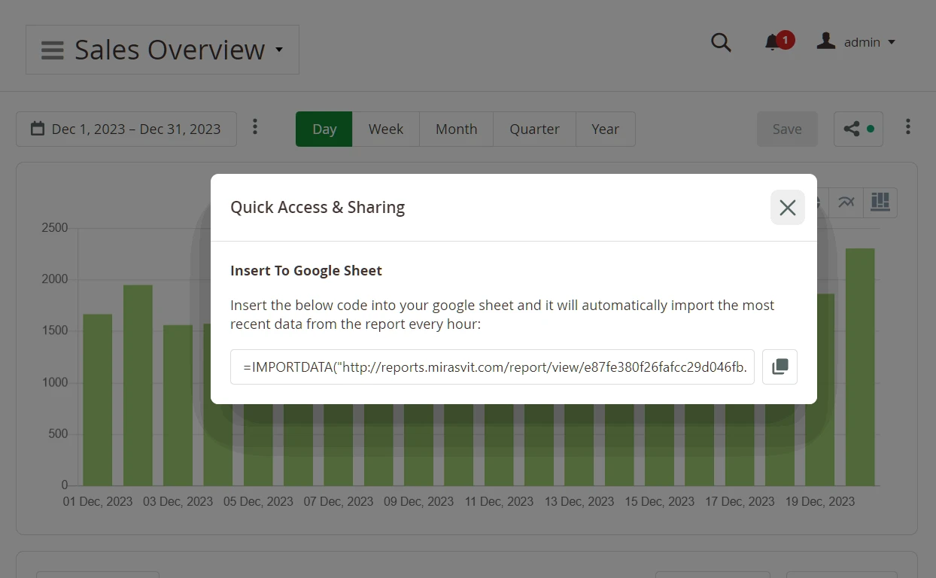Switch to the Week tab

point(386,129)
